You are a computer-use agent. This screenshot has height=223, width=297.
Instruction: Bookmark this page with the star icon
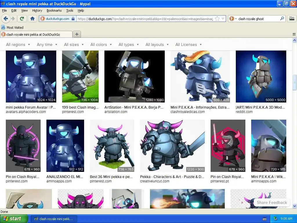[x=217, y=19]
